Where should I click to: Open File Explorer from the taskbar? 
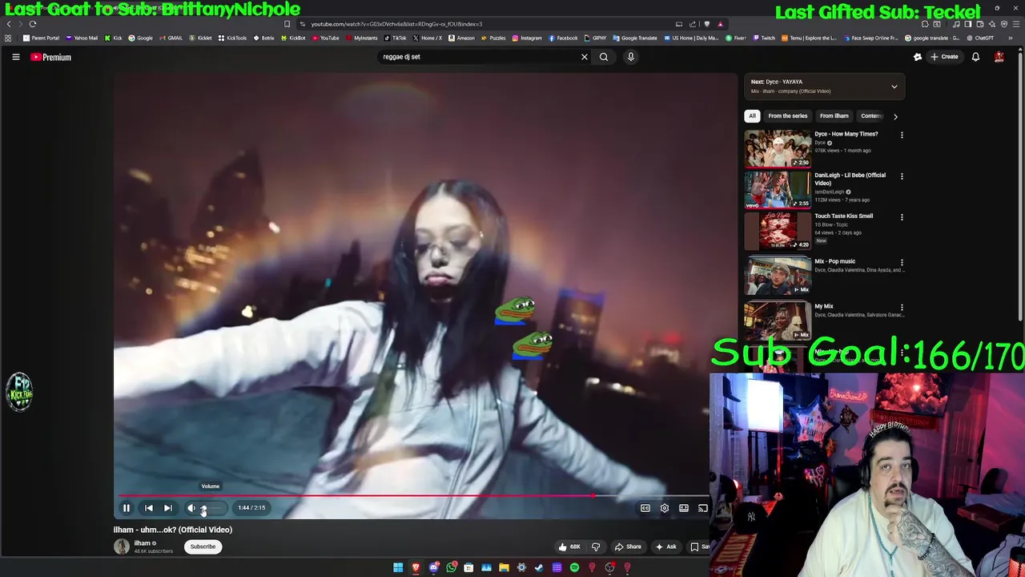[x=504, y=567]
